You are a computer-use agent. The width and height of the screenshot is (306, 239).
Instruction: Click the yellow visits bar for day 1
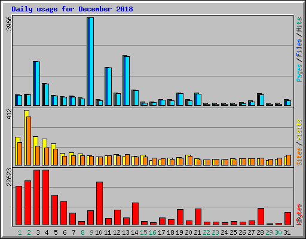coord(17,151)
